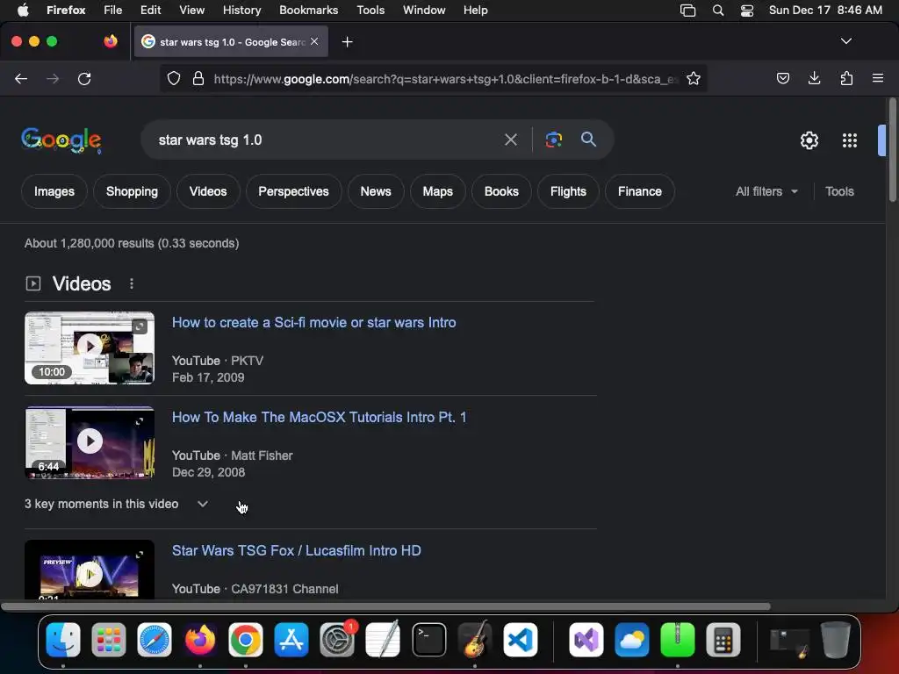
Task: Switch to Maps results
Action: point(437,191)
